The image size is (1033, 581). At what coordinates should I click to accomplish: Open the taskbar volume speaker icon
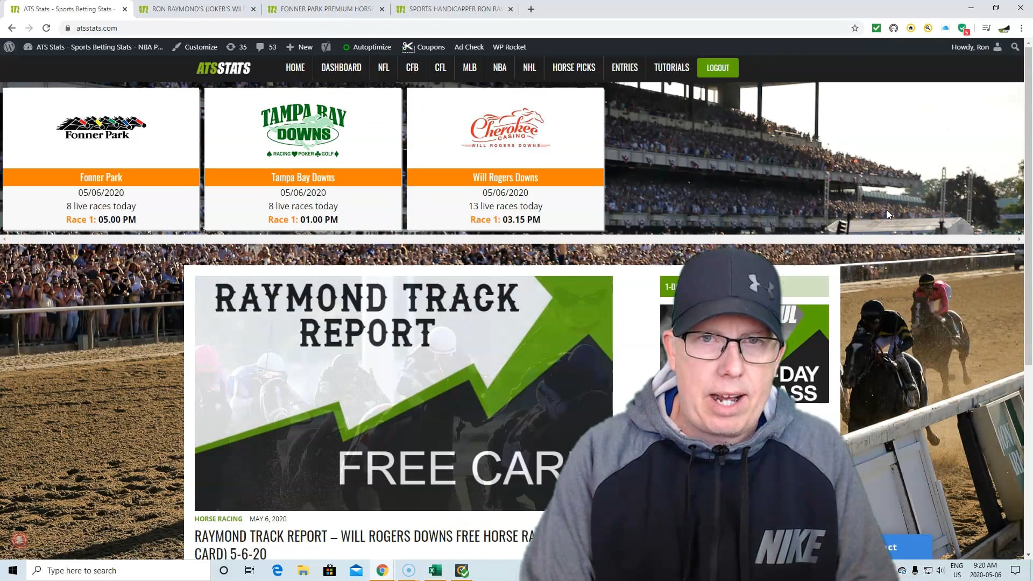click(x=940, y=570)
